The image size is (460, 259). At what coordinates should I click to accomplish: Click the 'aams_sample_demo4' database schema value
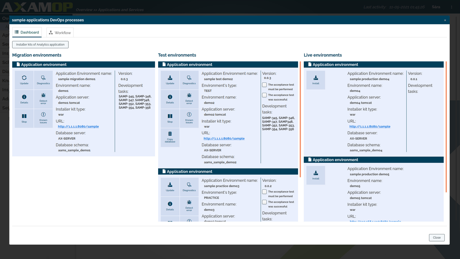point(366,150)
